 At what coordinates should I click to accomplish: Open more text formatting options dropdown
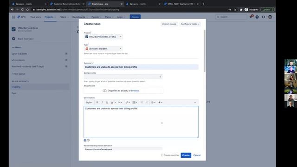point(120,103)
